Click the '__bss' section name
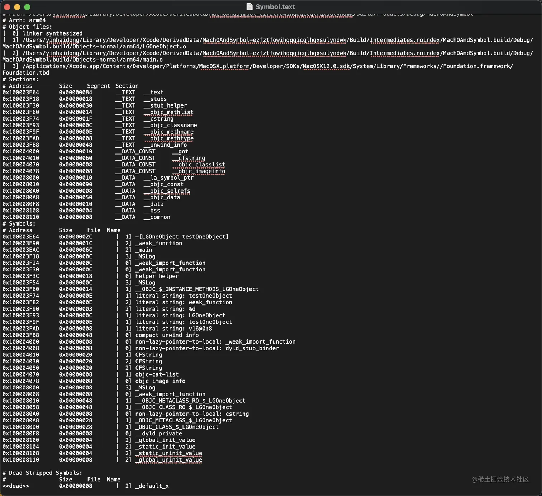The height and width of the screenshot is (496, 542). point(152,211)
